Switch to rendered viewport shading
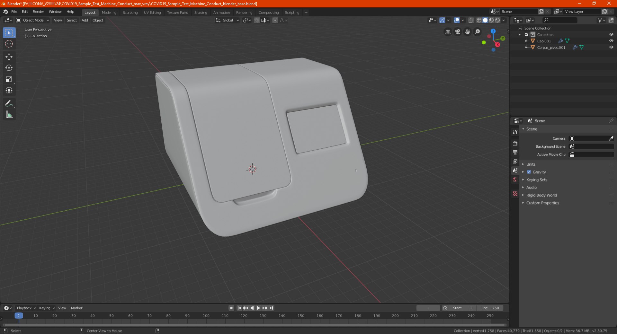This screenshot has width=617, height=334. 497,20
